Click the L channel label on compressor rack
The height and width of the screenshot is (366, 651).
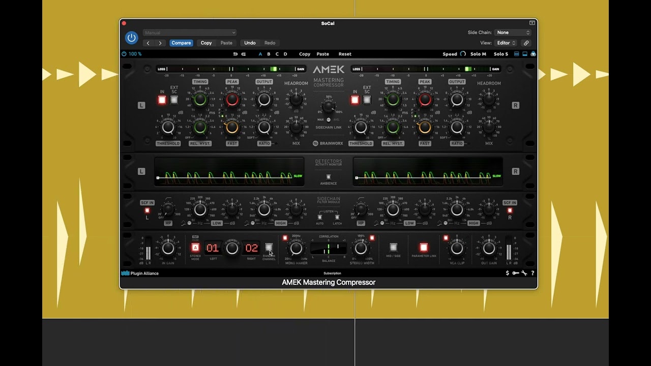coord(141,105)
